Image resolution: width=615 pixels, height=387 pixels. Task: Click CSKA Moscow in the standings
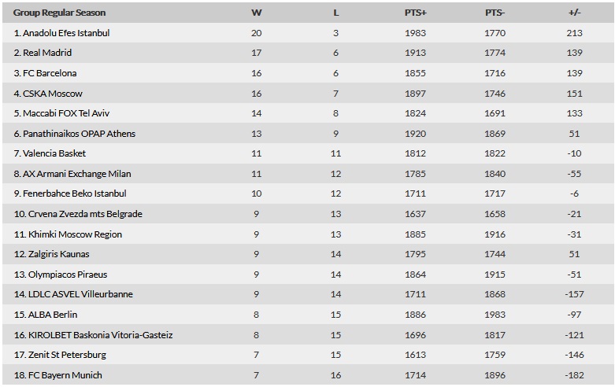pos(53,94)
